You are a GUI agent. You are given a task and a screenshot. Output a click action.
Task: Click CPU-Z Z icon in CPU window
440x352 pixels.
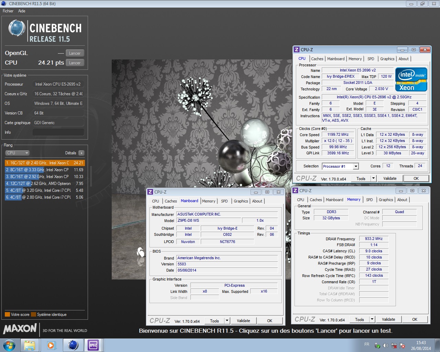click(297, 50)
